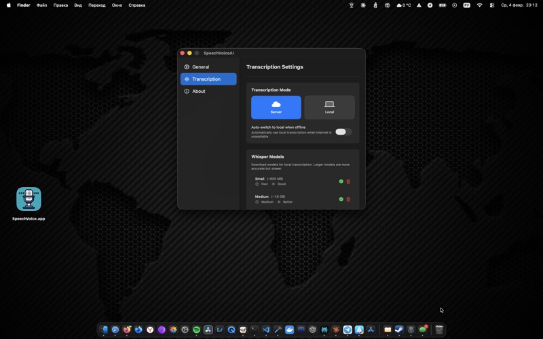Open the About section
The height and width of the screenshot is (339, 543).
click(x=208, y=91)
